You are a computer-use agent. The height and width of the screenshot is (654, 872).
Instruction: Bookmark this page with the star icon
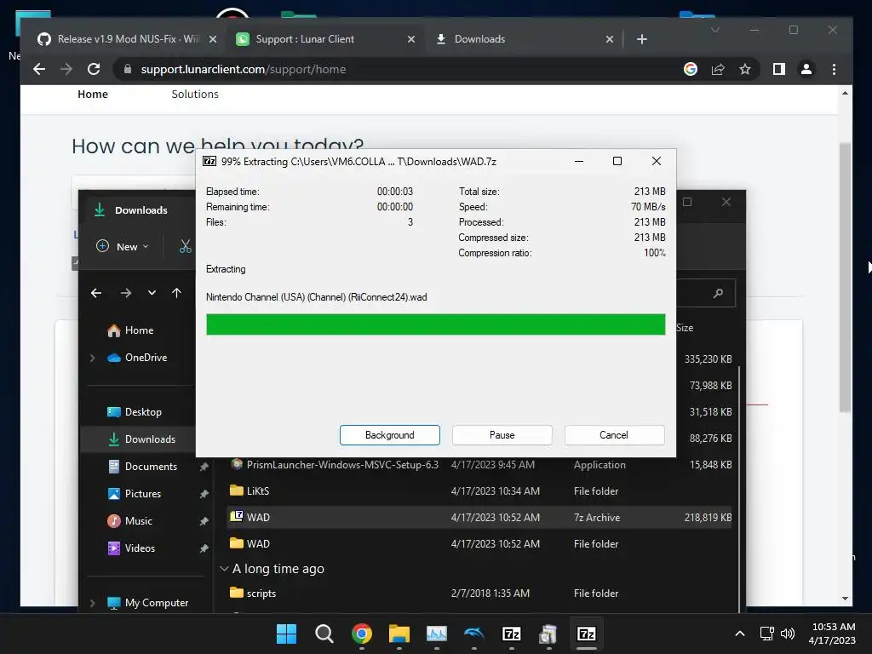745,69
